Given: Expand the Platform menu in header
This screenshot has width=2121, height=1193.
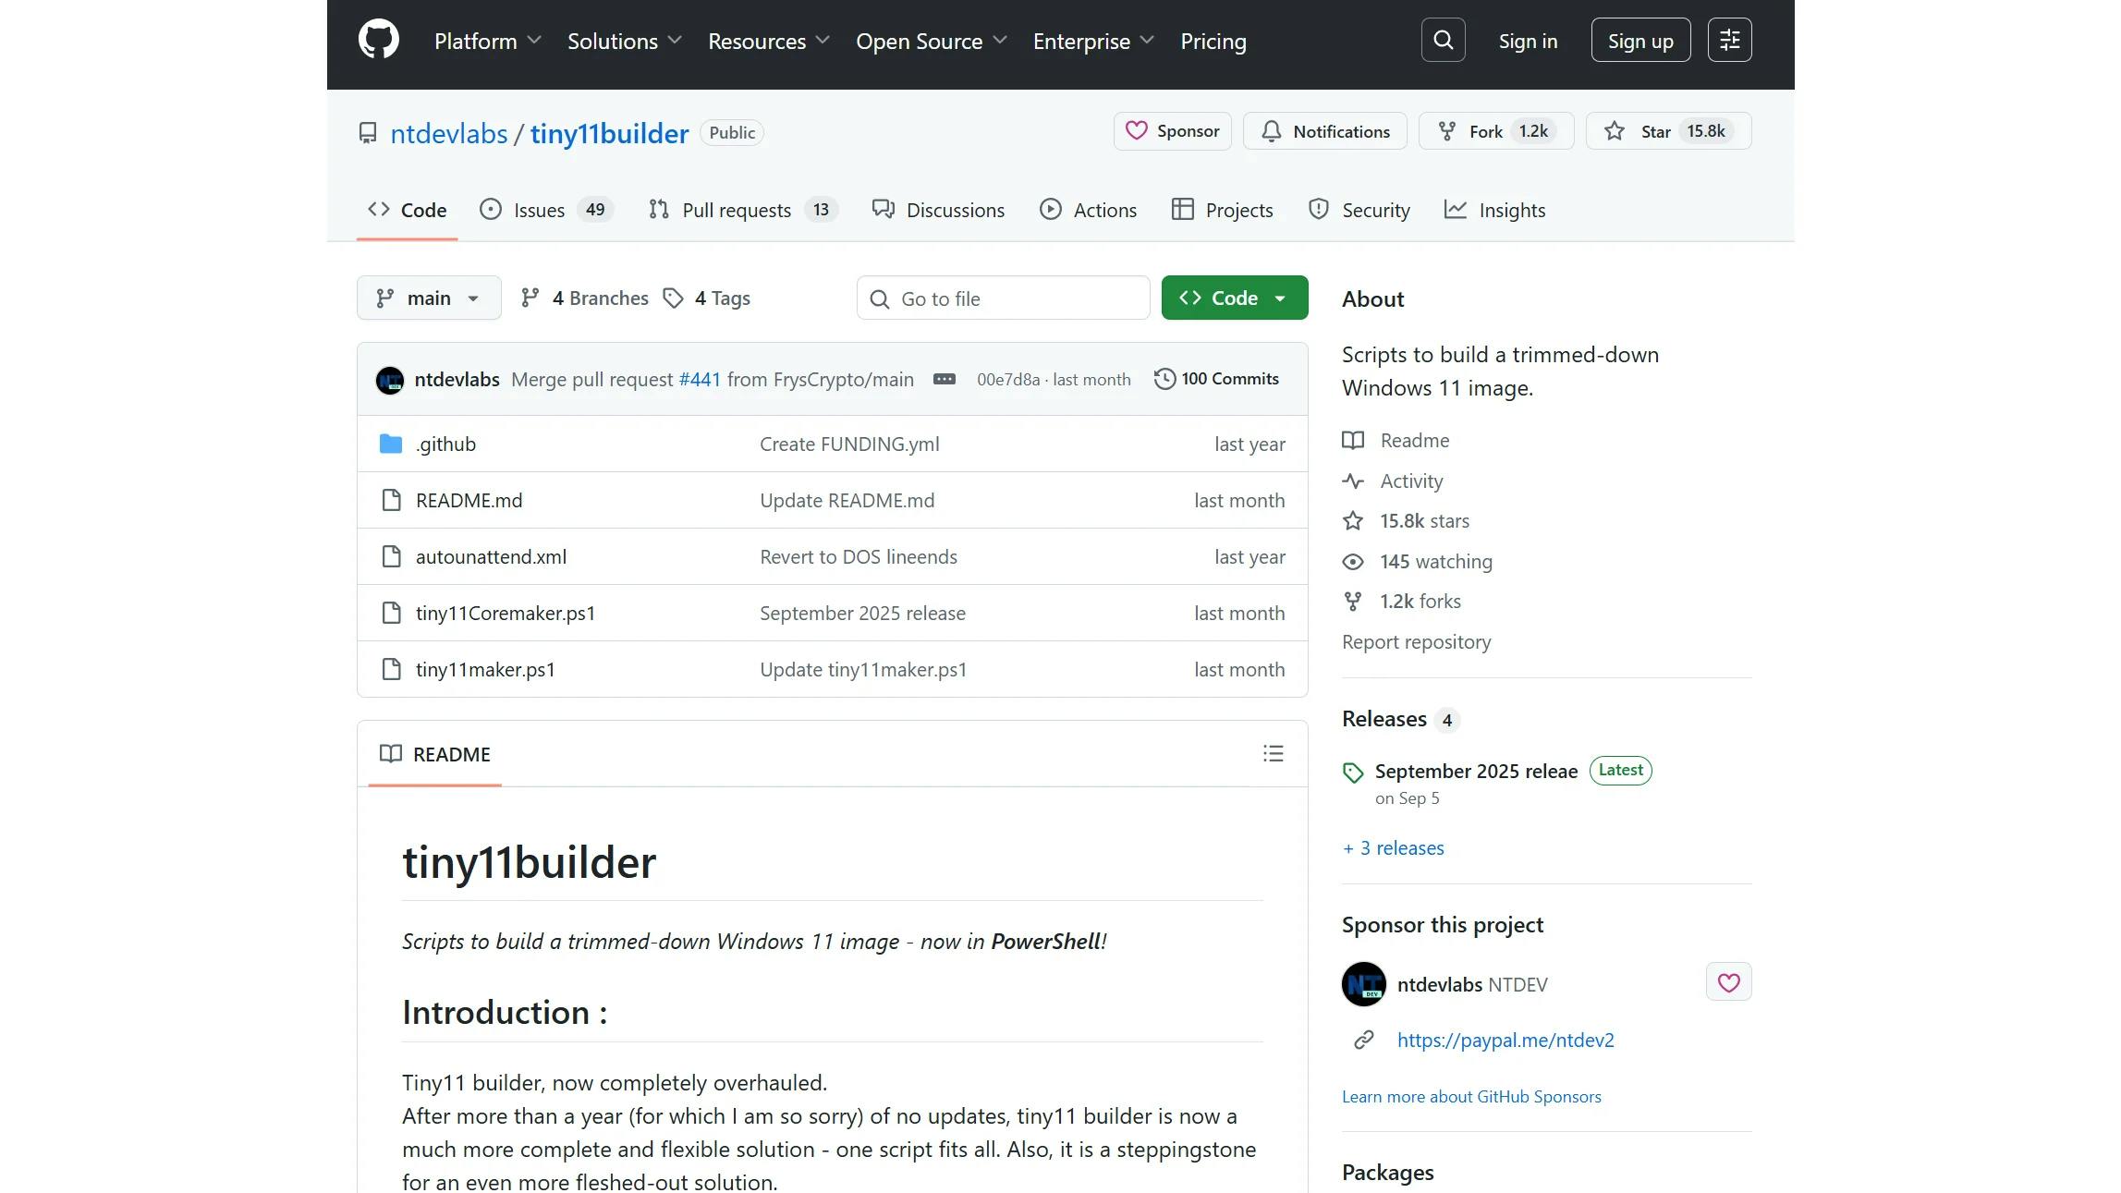Looking at the screenshot, I should point(487,42).
